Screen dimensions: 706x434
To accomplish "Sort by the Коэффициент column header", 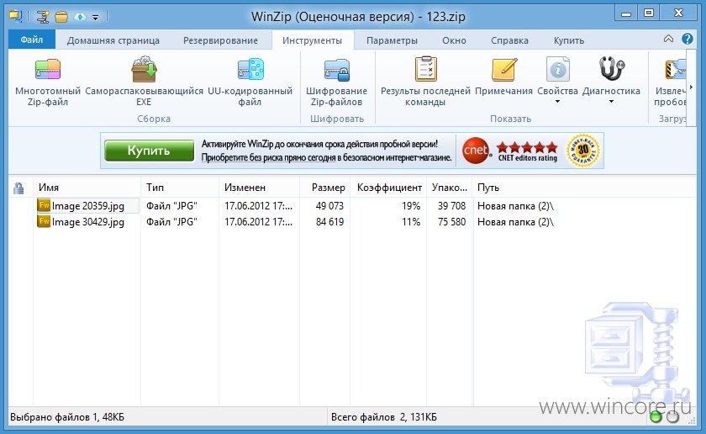I will (388, 188).
